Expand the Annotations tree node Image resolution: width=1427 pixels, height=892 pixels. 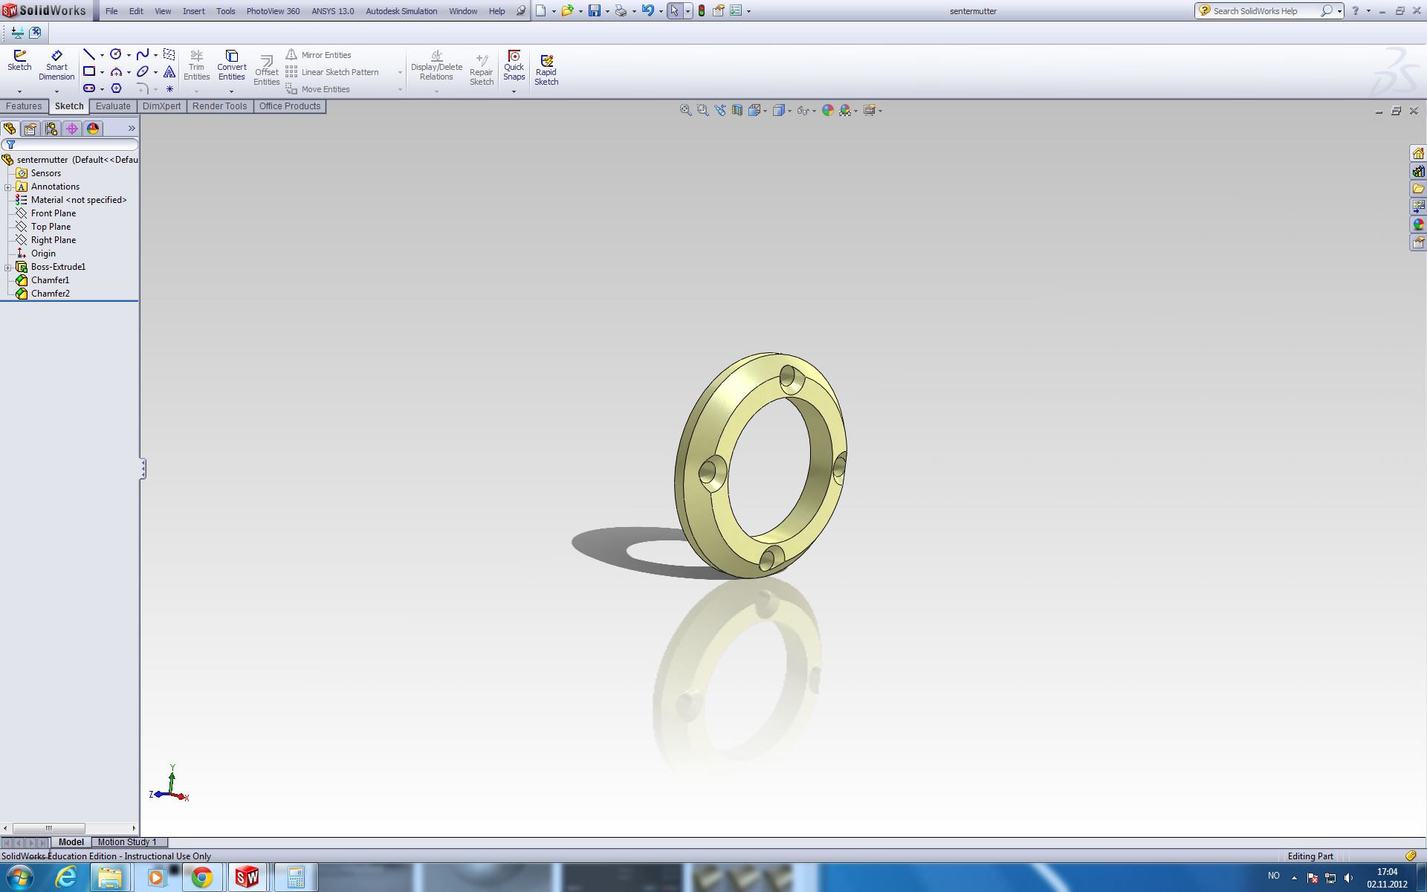[8, 187]
